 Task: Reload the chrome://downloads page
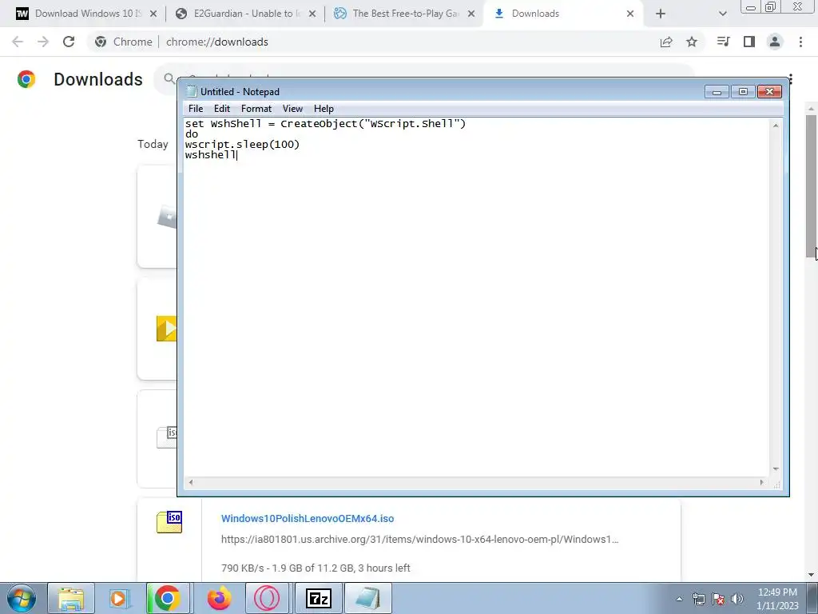pos(69,42)
